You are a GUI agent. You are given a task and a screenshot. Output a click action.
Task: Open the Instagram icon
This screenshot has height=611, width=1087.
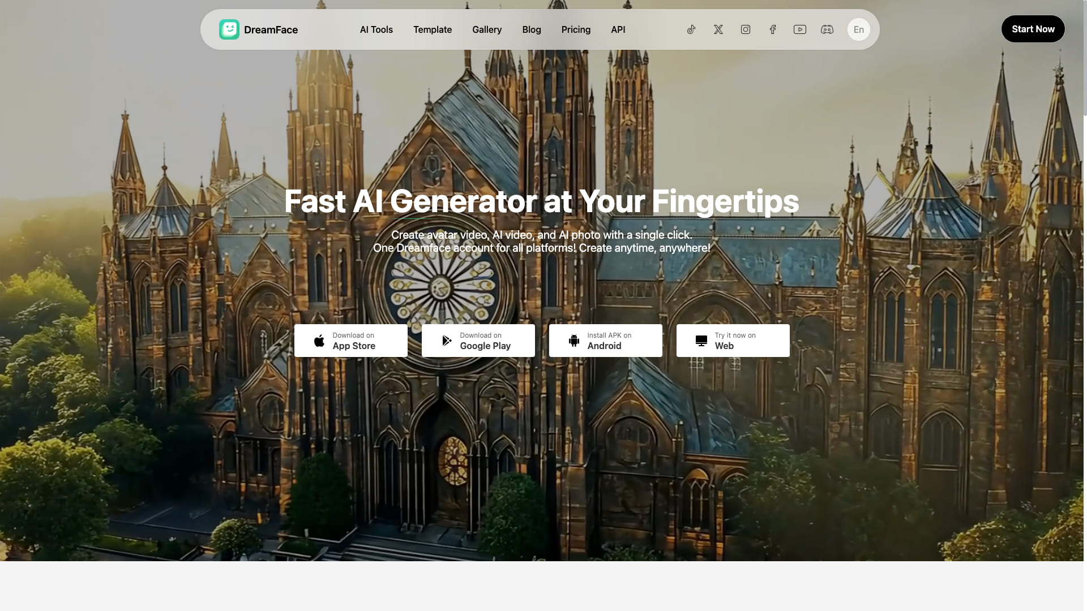point(746,29)
